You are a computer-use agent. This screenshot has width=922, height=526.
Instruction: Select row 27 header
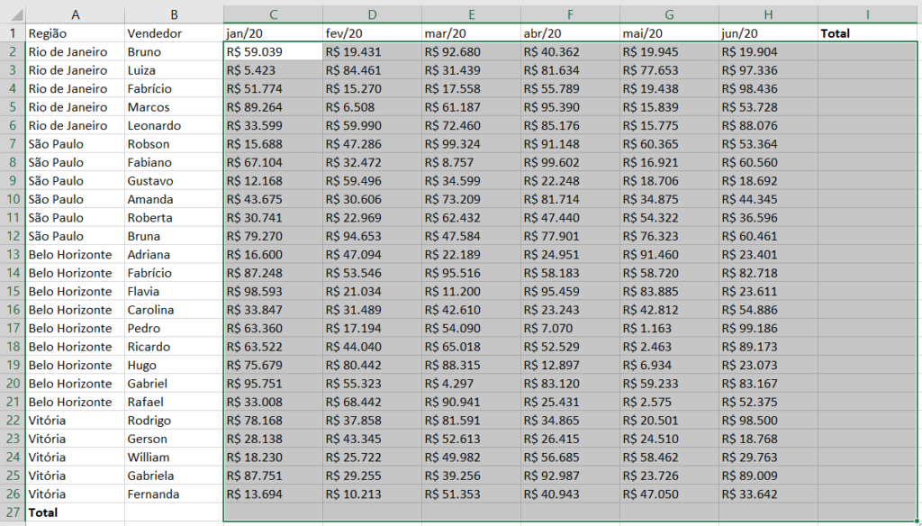pos(13,512)
